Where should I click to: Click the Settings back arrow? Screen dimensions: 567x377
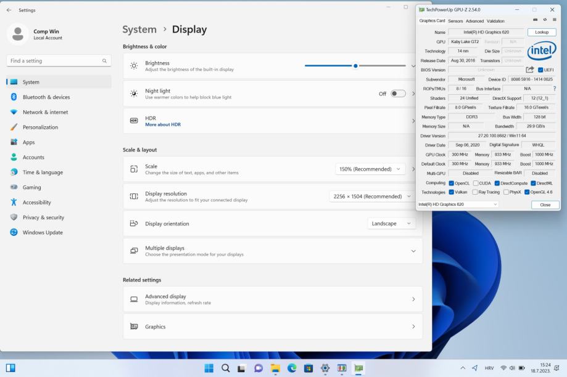point(9,10)
